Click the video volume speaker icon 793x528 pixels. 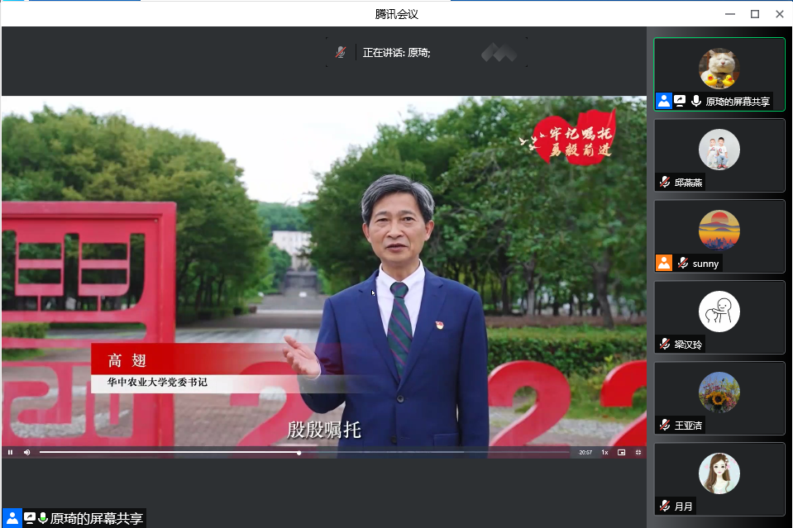pyautogui.click(x=26, y=452)
